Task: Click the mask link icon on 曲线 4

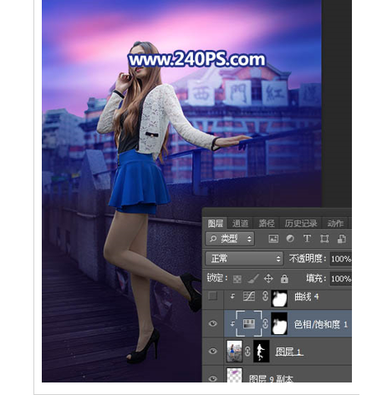Action: (265, 296)
